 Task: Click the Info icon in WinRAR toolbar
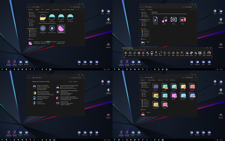165,53
